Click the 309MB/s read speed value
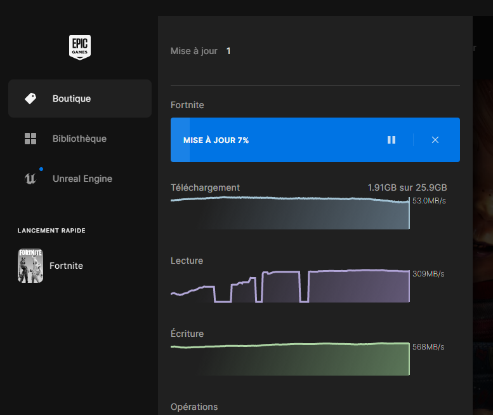The image size is (493, 415). pyautogui.click(x=428, y=274)
